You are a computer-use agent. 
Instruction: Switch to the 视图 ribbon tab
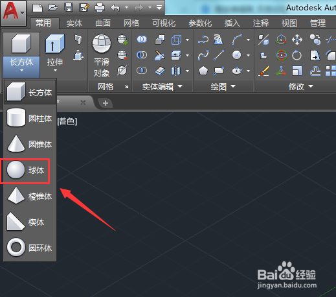pyautogui.click(x=289, y=23)
